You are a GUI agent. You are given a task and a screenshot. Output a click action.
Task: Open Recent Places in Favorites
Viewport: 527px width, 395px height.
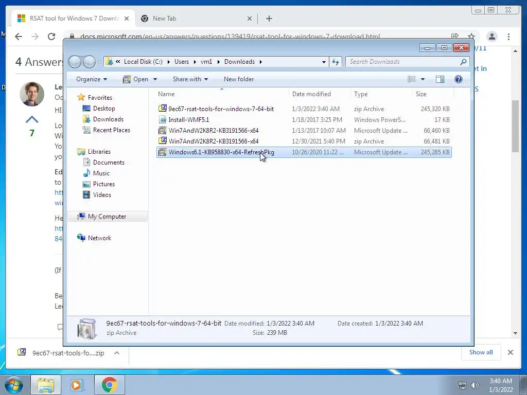(x=111, y=130)
